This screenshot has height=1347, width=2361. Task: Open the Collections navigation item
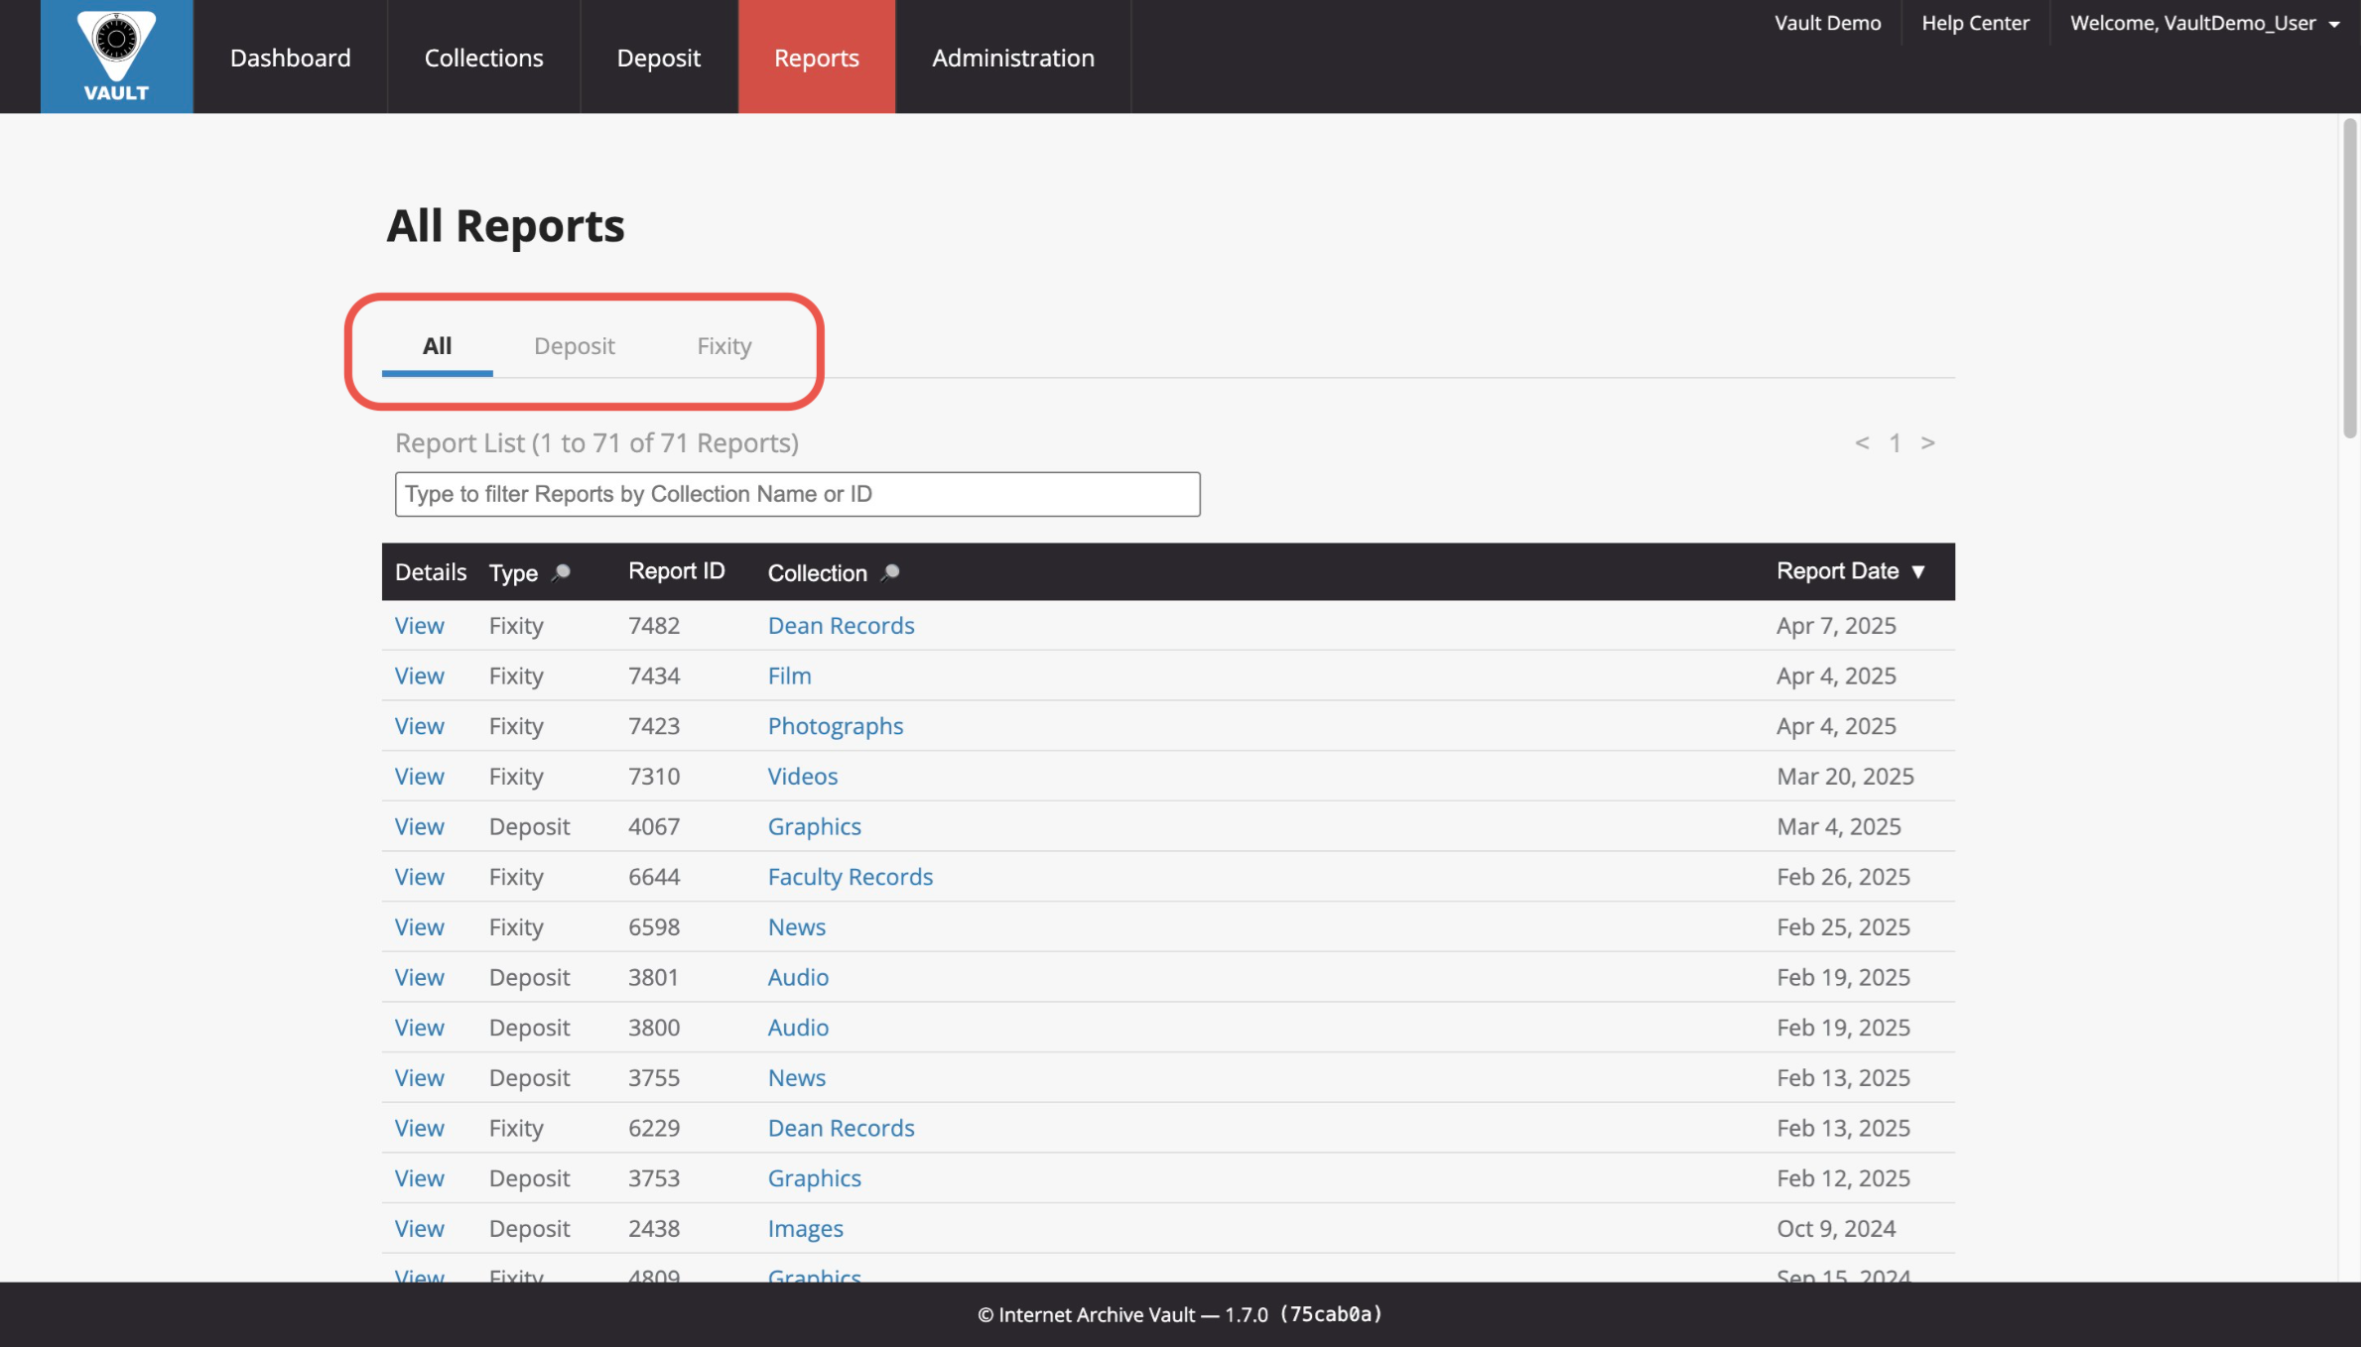(483, 57)
